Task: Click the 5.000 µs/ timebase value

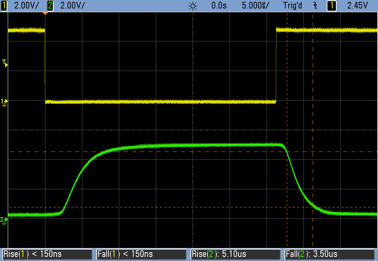Action: click(256, 6)
